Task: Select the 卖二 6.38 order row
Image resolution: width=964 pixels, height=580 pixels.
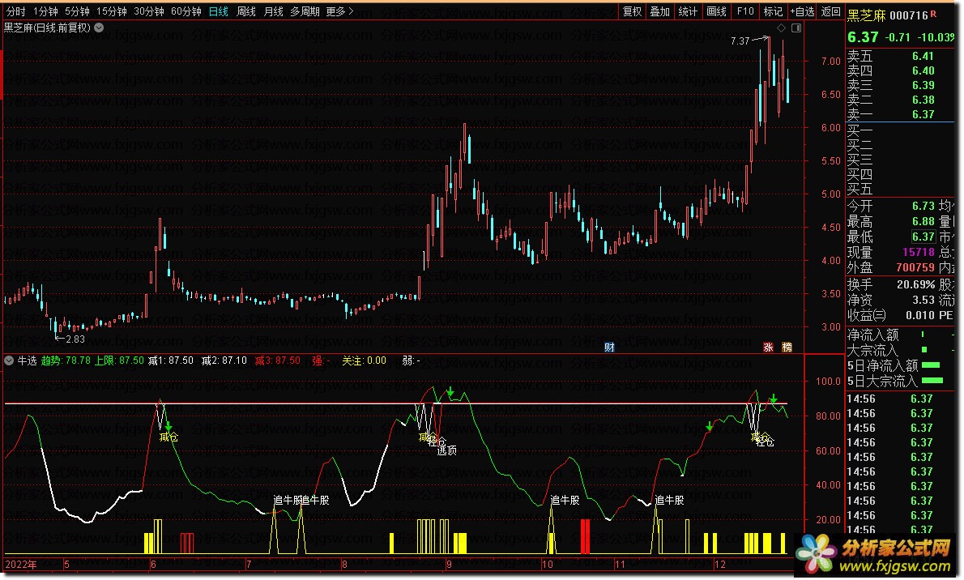Action: click(900, 100)
